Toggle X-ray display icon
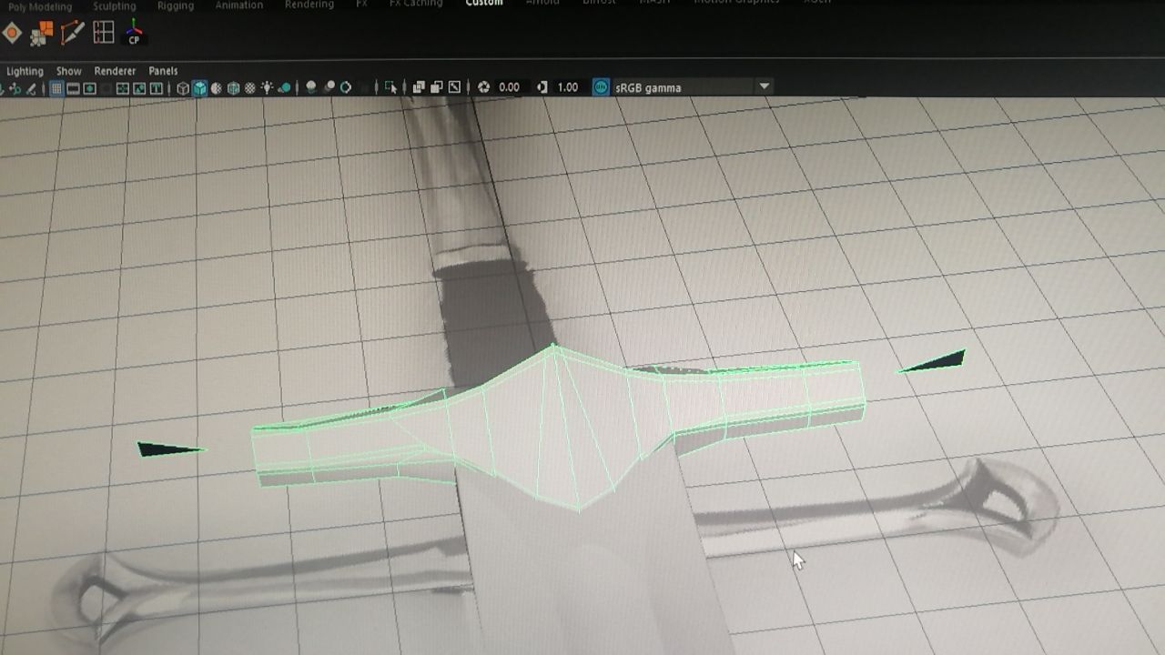 click(419, 88)
